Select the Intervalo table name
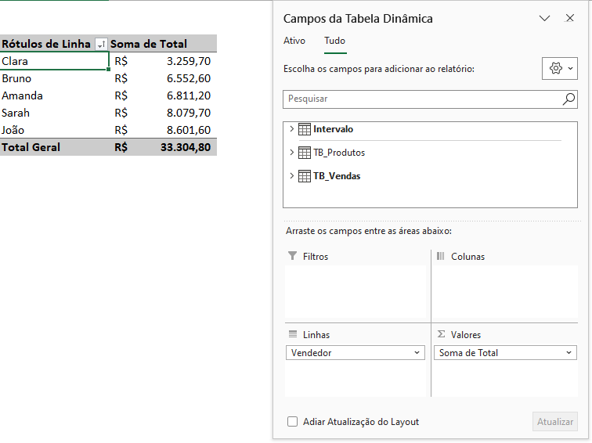The image size is (592, 443). (333, 129)
